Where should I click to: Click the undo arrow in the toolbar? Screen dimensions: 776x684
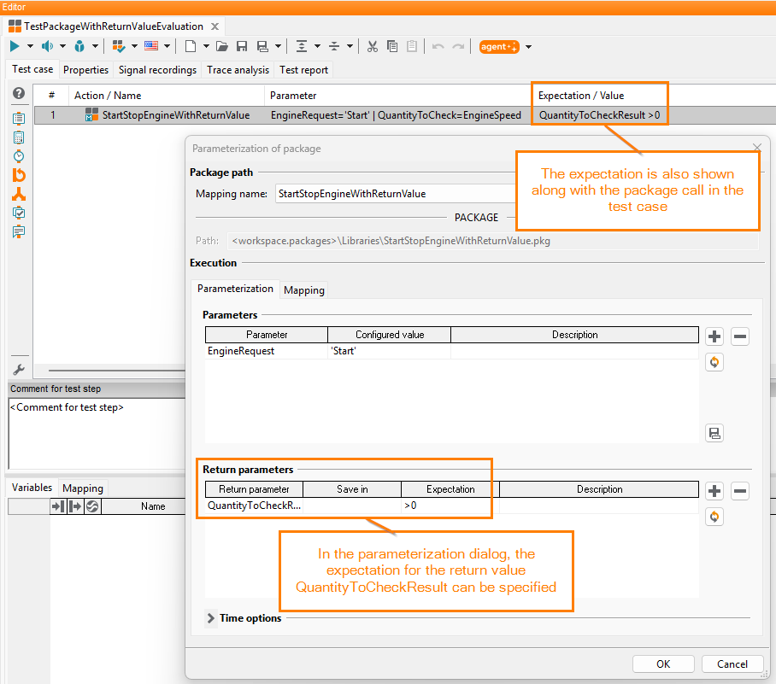point(438,46)
